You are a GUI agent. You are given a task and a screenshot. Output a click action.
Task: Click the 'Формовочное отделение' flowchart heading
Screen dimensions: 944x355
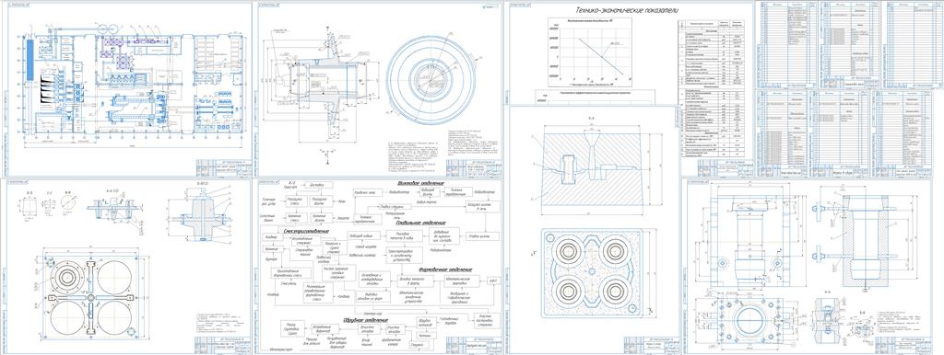click(x=444, y=269)
